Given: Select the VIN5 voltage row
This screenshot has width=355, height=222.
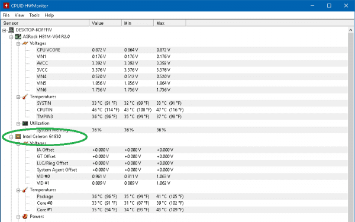Looking at the screenshot, I should pyautogui.click(x=192, y=83).
